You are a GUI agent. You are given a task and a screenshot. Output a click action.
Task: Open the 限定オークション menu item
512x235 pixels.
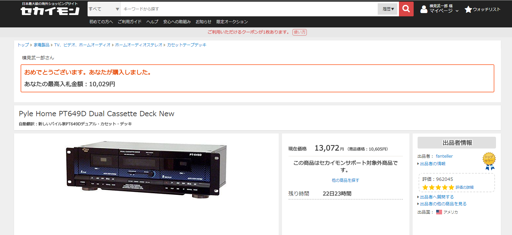click(232, 22)
